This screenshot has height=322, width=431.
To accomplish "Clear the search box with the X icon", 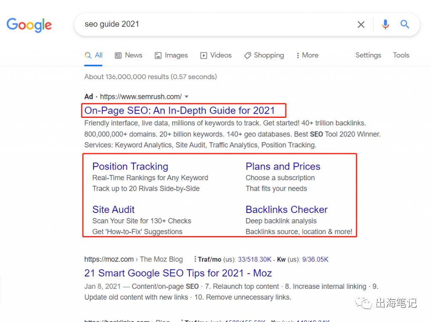I will pos(361,24).
